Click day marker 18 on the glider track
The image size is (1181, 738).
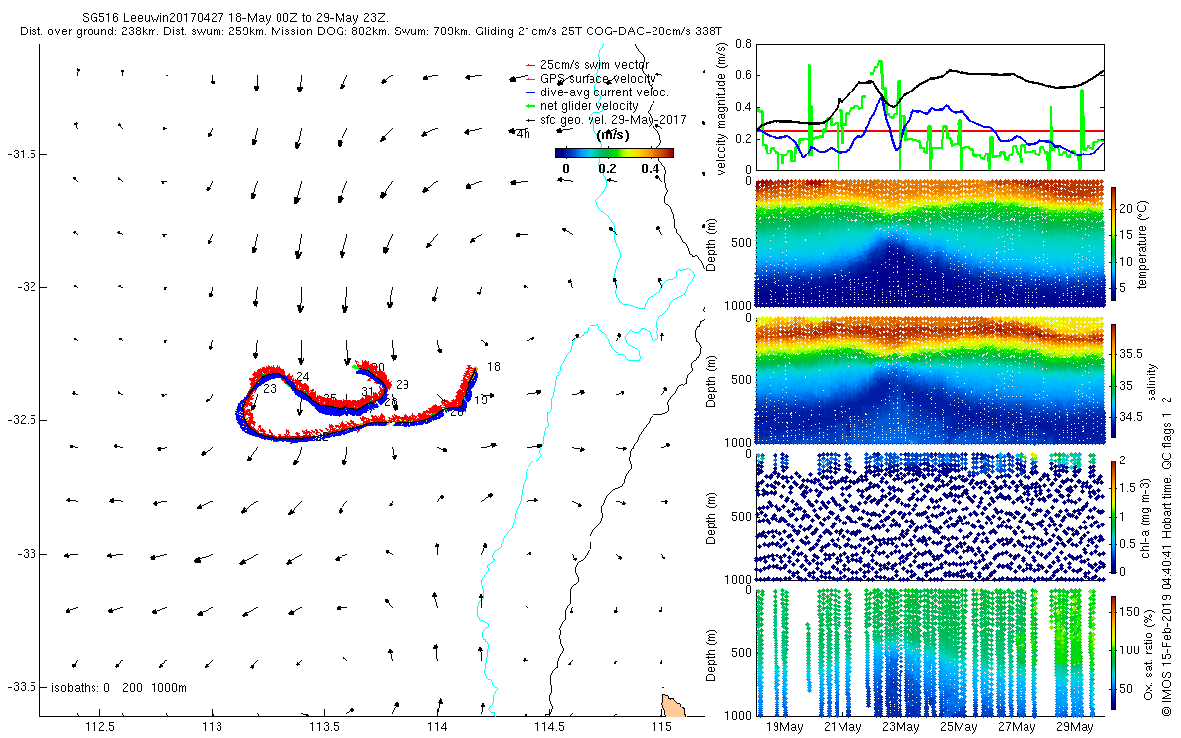point(494,367)
